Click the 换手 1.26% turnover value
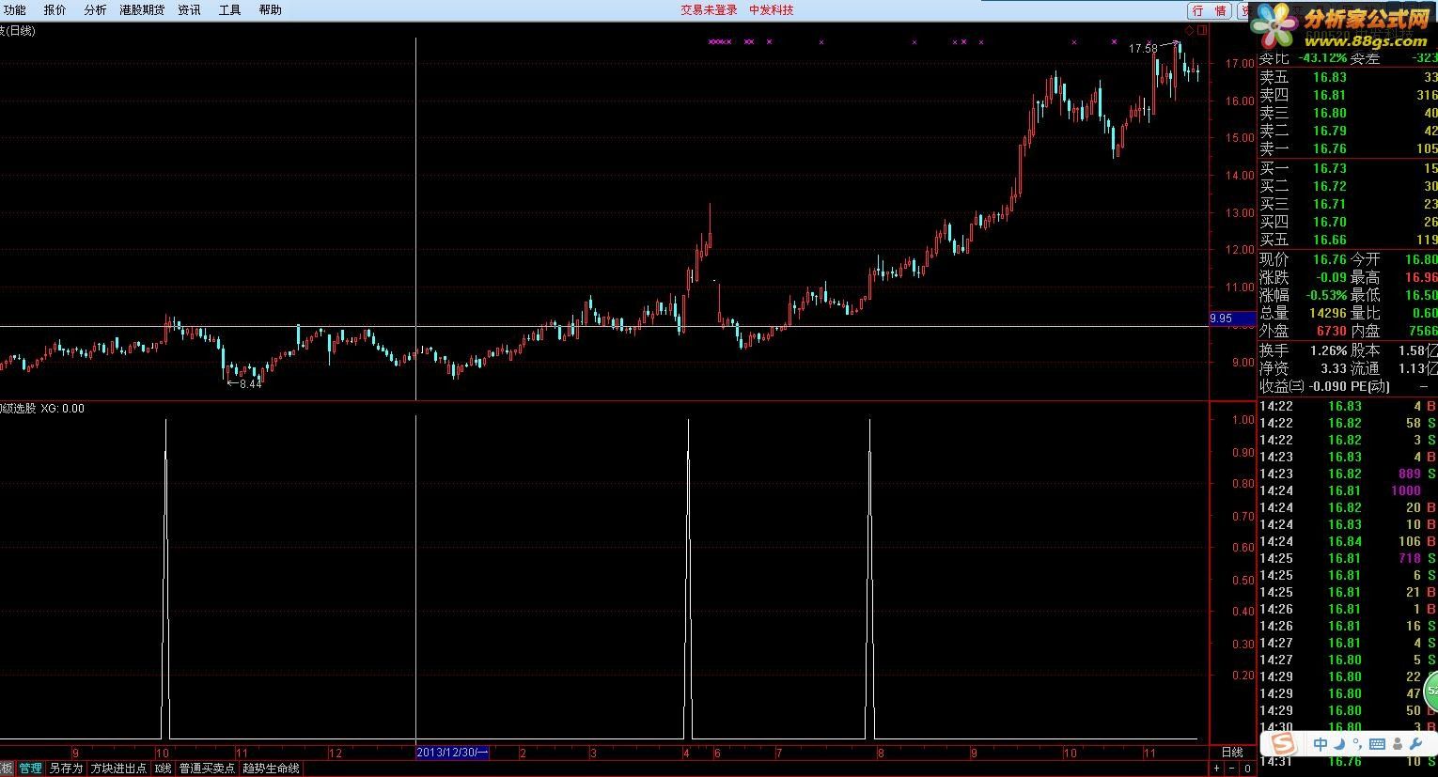 coord(1328,350)
